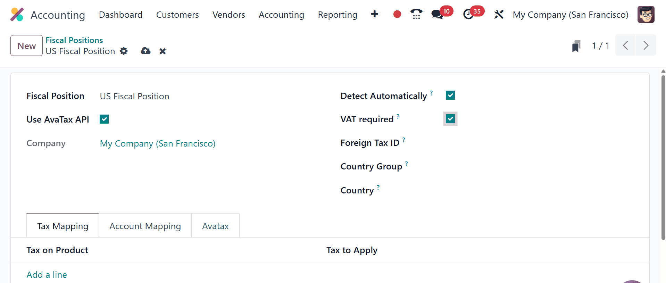
Task: Go to the Dashboard menu
Action: tap(120, 15)
